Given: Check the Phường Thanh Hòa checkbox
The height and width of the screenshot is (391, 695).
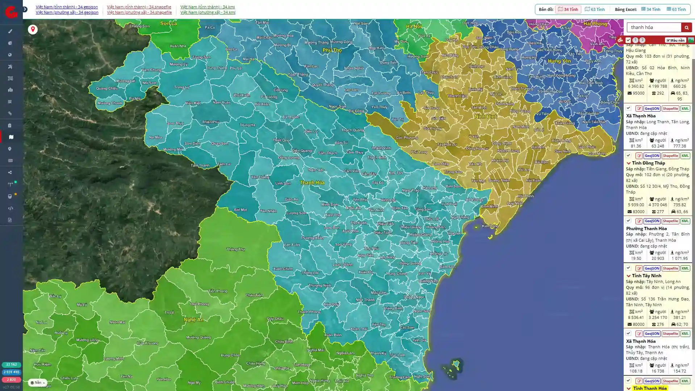Looking at the screenshot, I should [628, 221].
